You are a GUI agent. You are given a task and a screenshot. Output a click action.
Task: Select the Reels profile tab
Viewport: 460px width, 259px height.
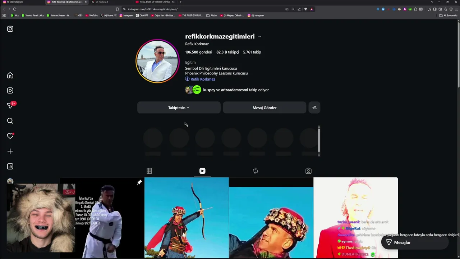(x=202, y=171)
